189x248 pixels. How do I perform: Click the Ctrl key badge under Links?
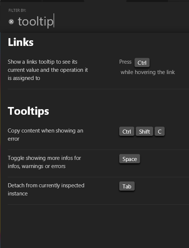click(x=142, y=63)
